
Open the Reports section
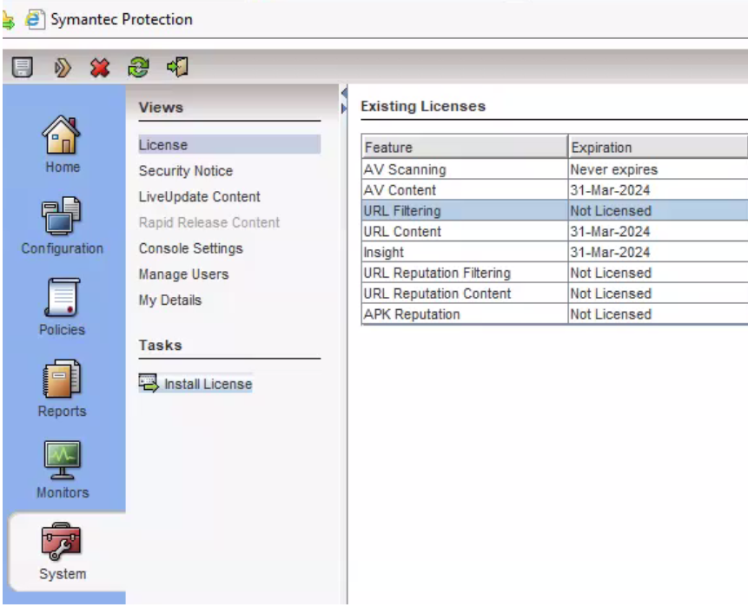point(63,388)
